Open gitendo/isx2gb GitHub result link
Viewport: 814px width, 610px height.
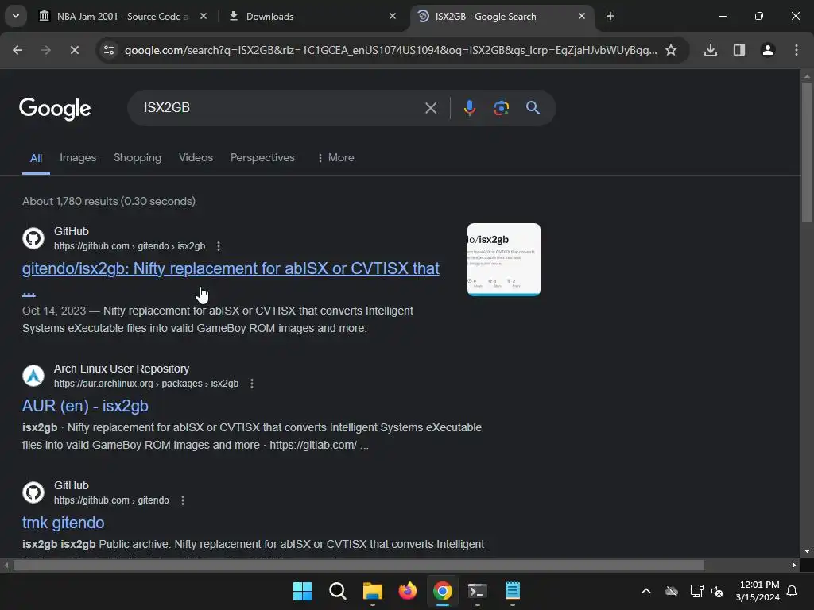[x=231, y=268]
